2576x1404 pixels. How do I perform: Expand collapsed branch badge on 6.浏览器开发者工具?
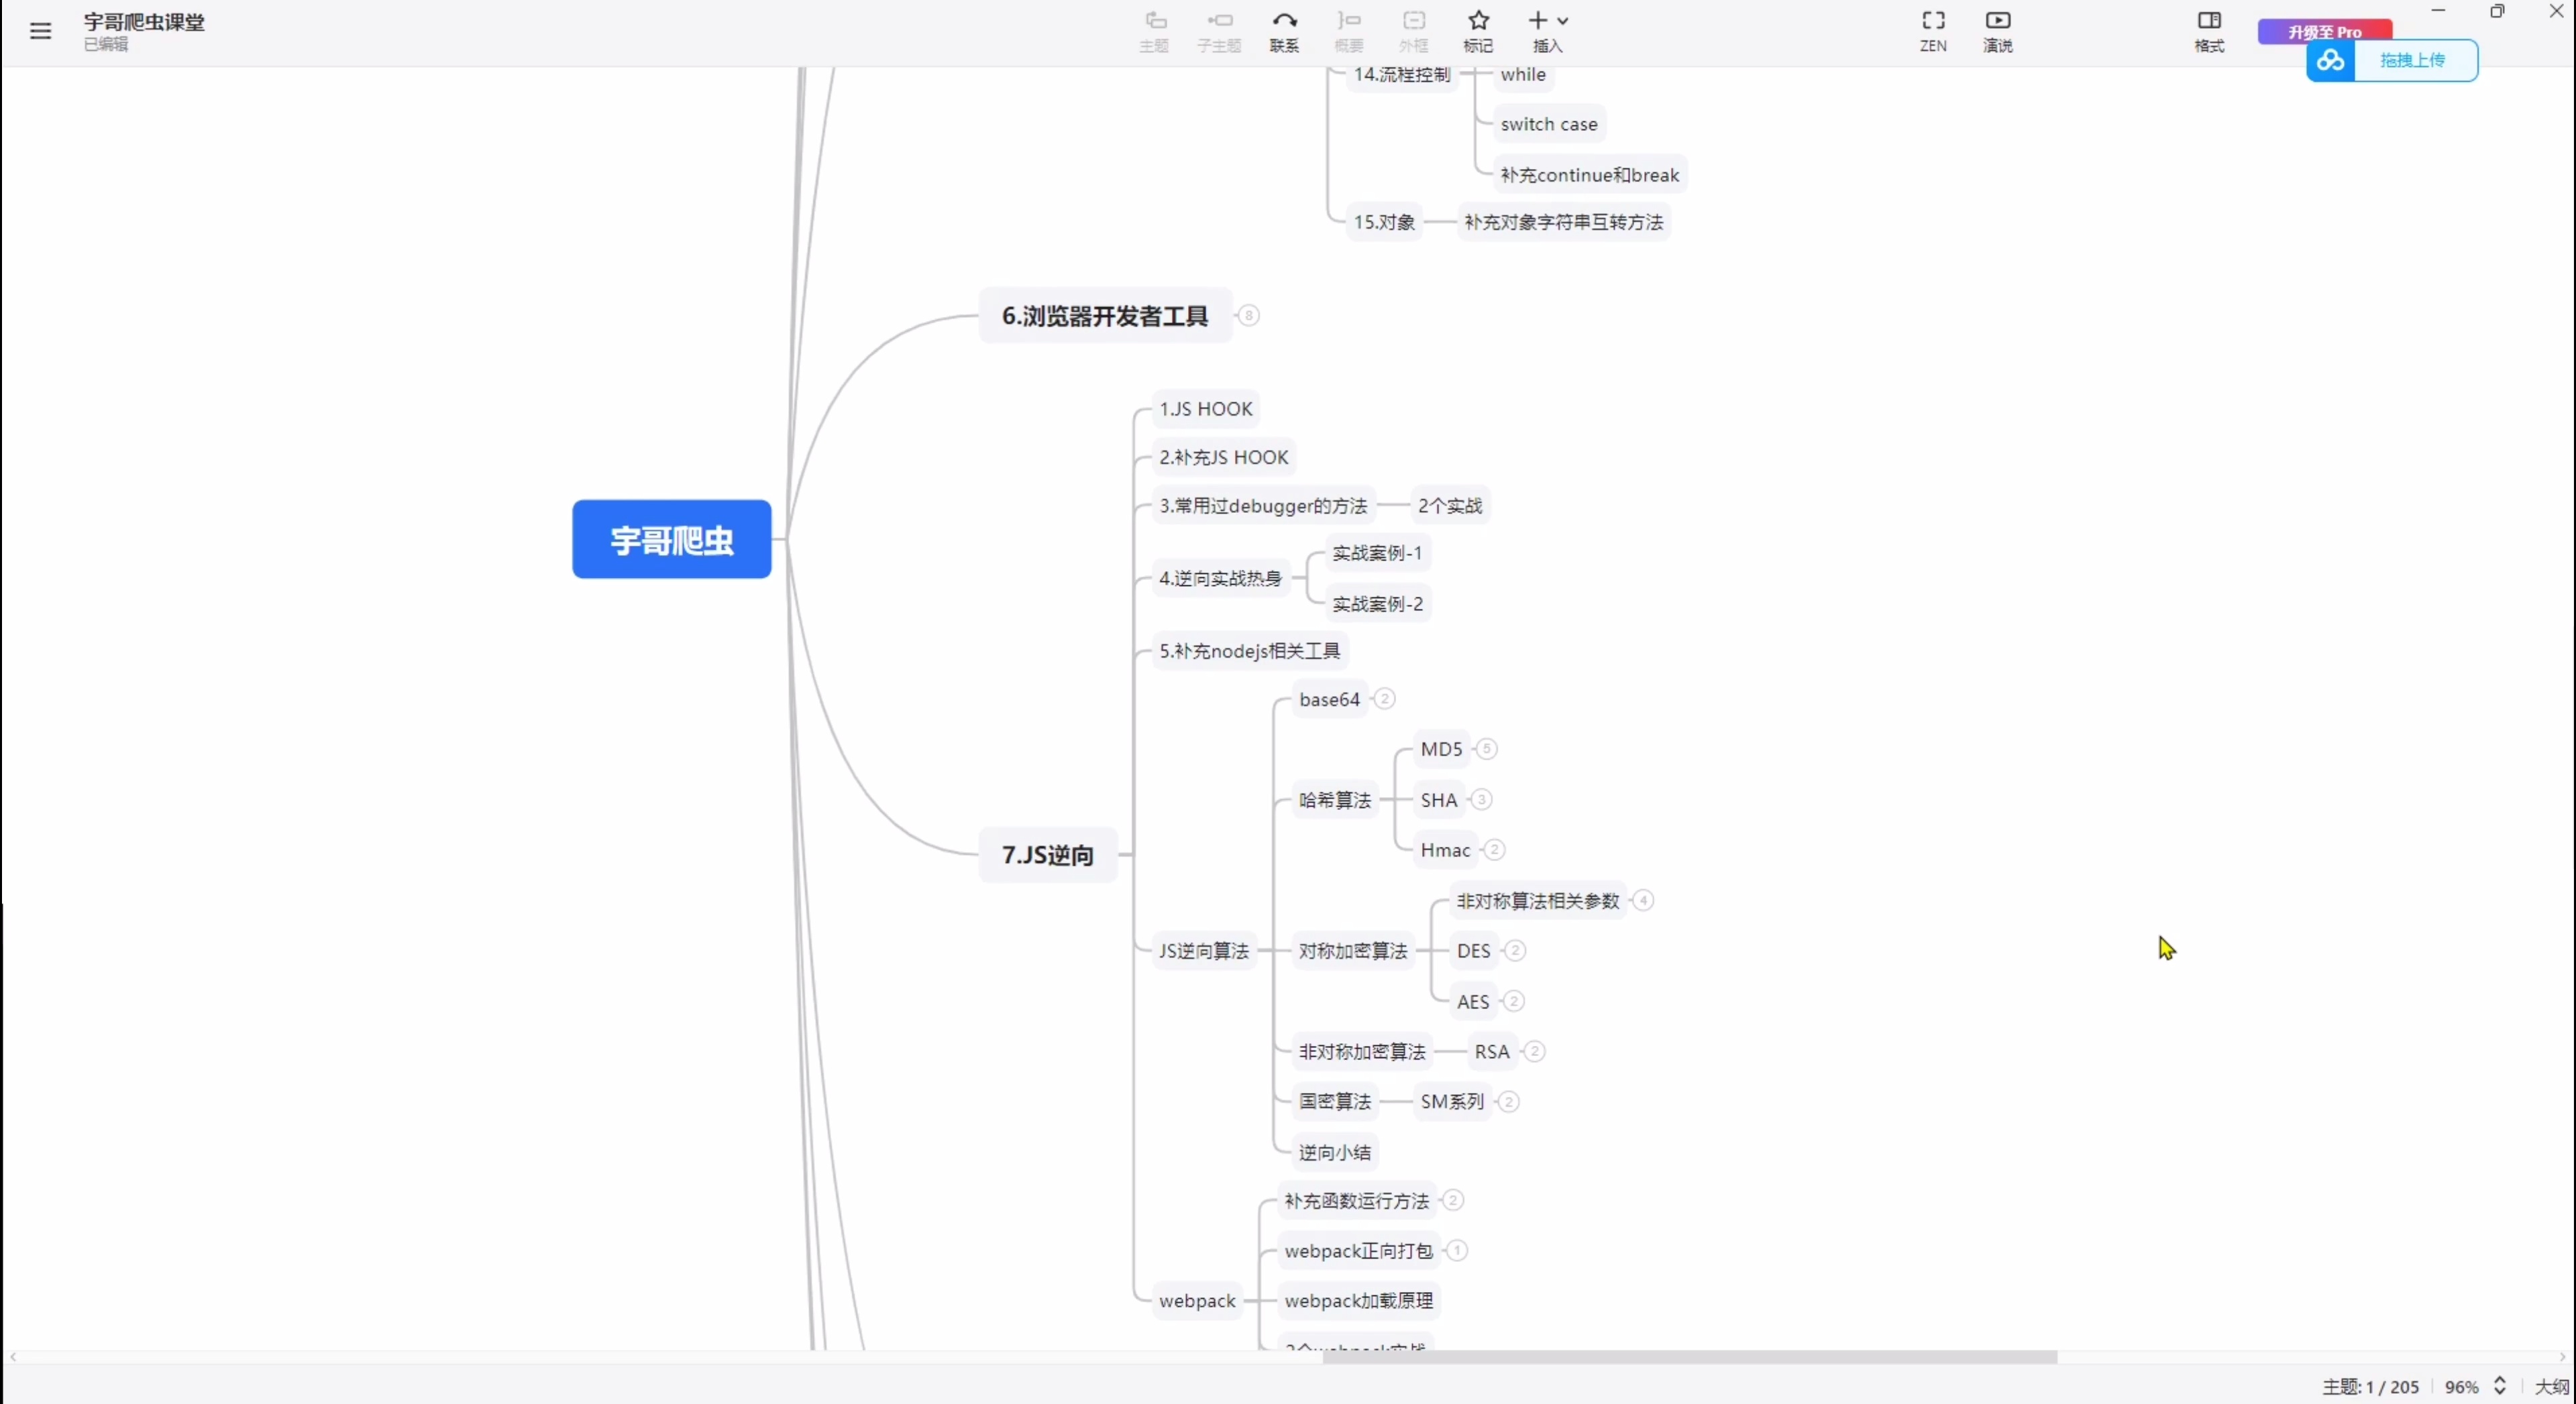coord(1249,314)
